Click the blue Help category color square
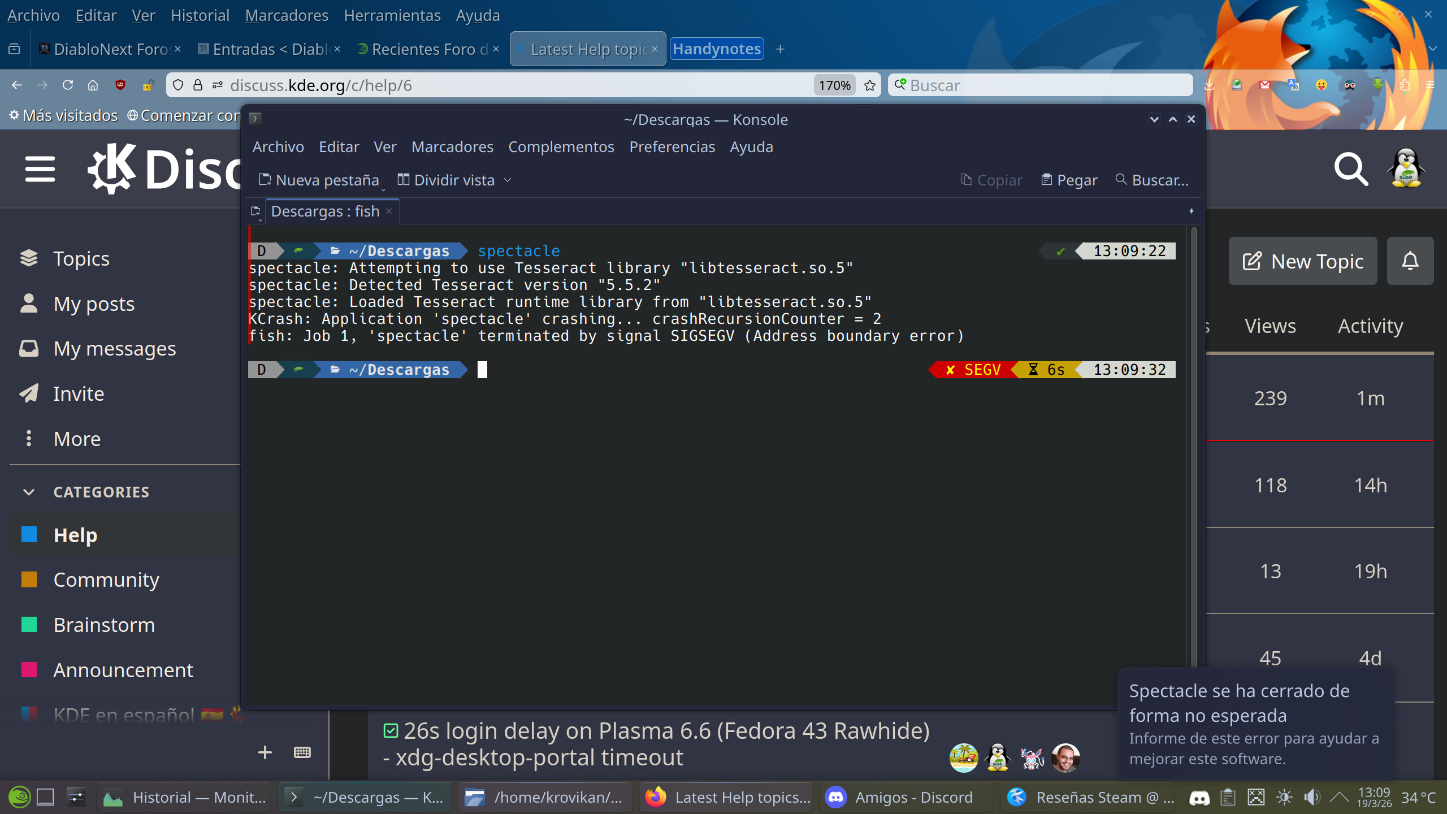Screen dimensions: 1447x814 [x=29, y=535]
